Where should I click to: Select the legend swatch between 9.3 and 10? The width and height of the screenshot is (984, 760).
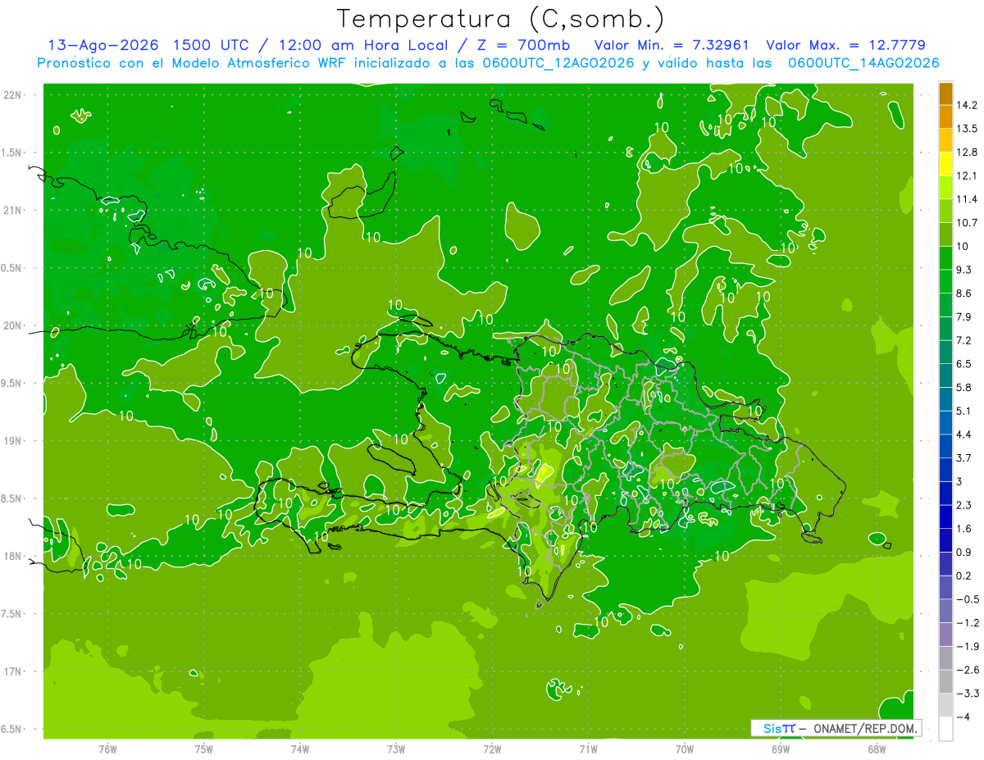[945, 258]
